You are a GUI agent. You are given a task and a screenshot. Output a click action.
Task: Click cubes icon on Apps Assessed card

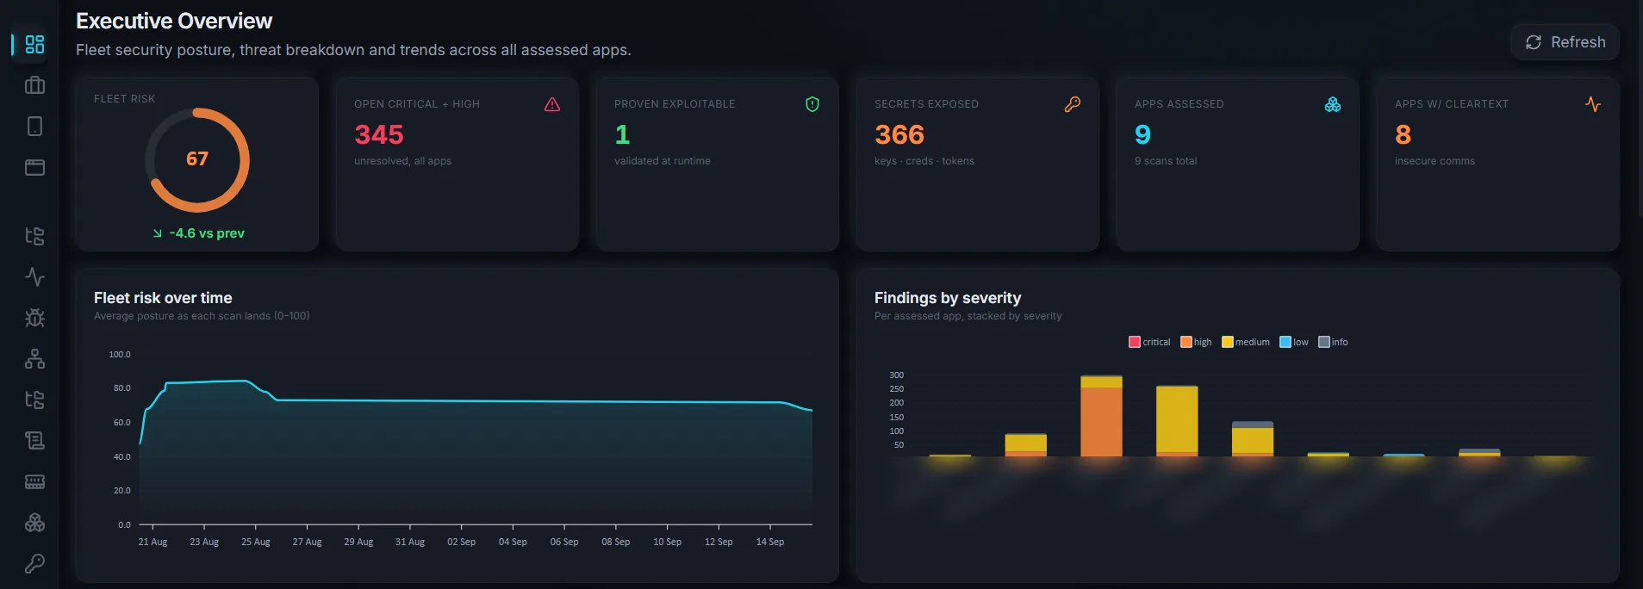[x=1333, y=104]
